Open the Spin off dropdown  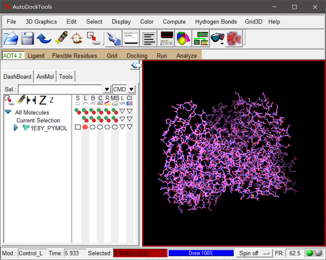click(255, 253)
